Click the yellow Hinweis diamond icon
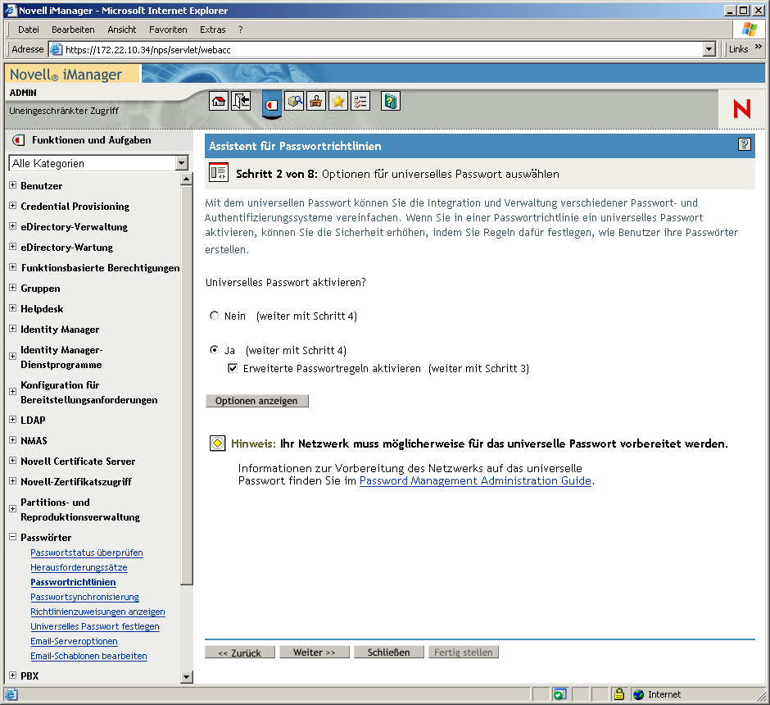This screenshot has width=770, height=705. (218, 443)
